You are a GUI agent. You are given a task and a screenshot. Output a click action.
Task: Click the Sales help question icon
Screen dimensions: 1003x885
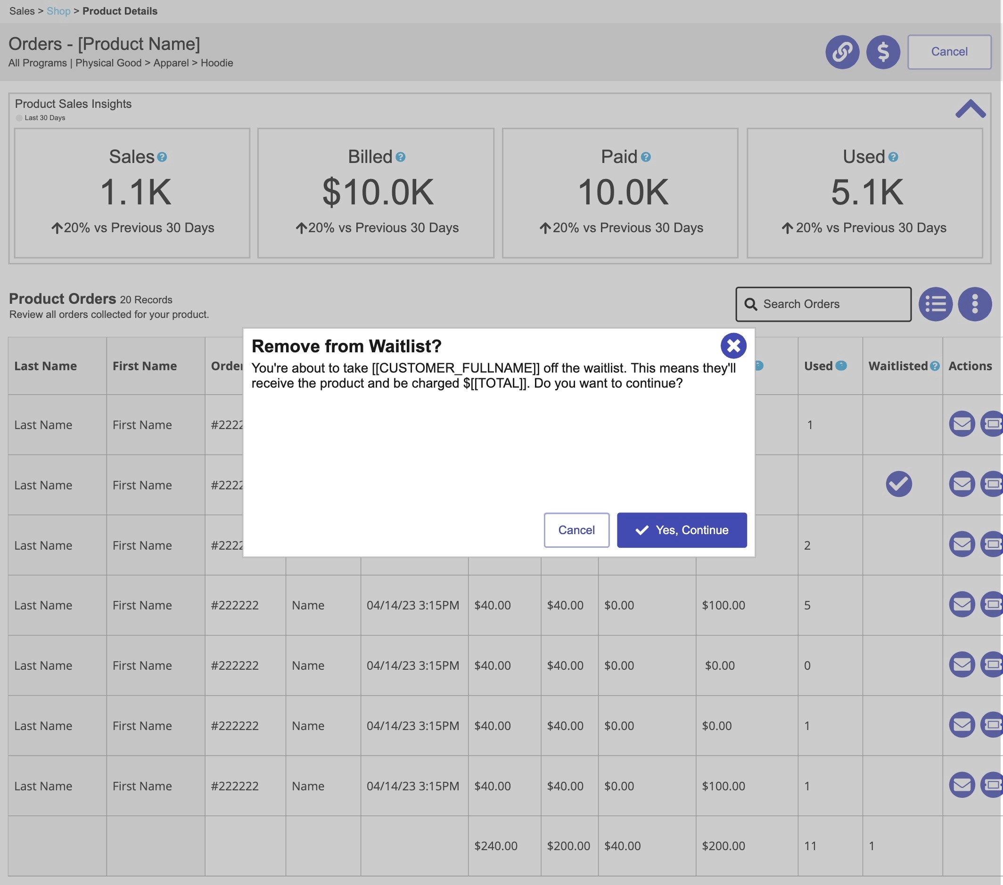coord(162,157)
